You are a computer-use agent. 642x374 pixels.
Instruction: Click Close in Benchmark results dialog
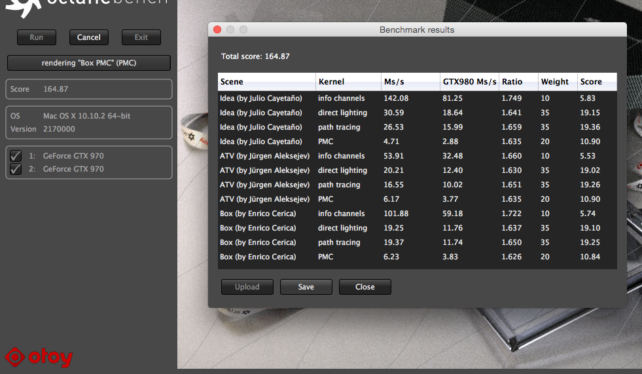click(x=365, y=287)
